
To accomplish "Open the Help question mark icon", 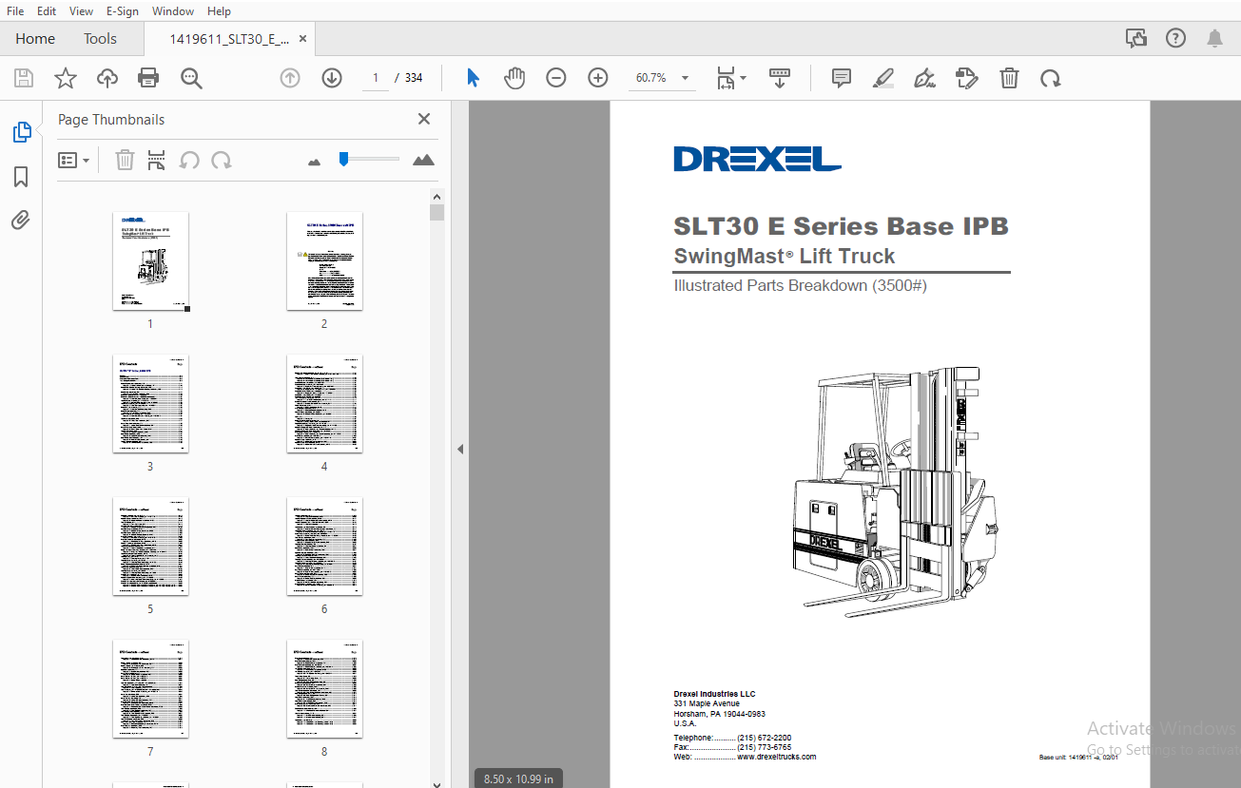I will point(1175,38).
